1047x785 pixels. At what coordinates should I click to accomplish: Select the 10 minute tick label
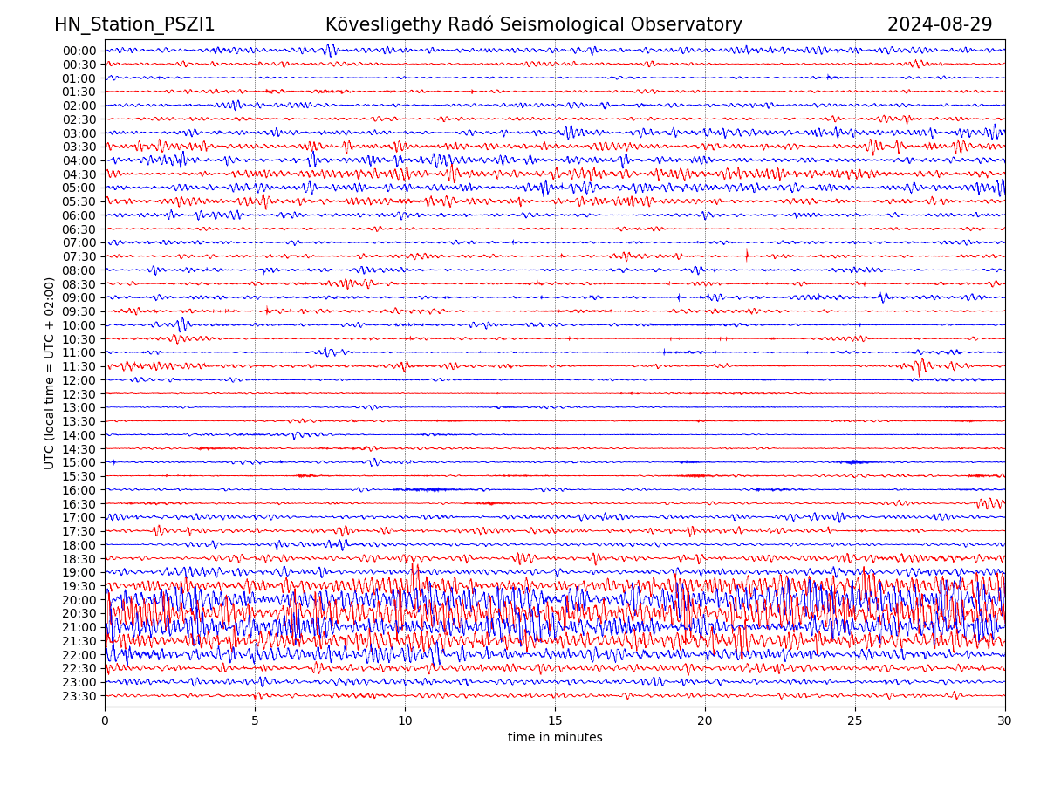pos(405,721)
